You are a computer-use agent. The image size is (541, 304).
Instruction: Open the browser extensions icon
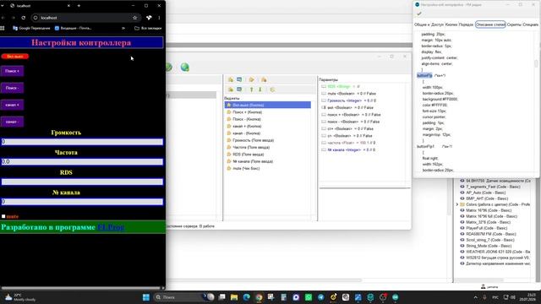[149, 18]
